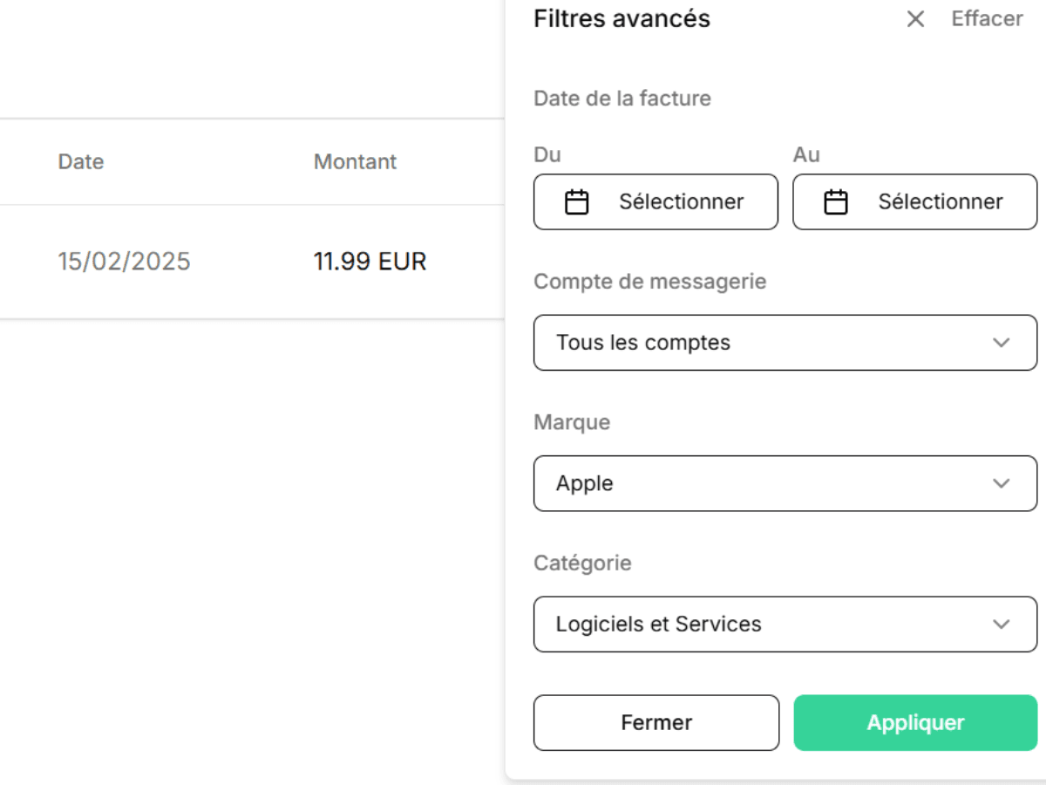Open the "Marque" dropdown showing Apple
The image size is (1046, 785).
click(x=784, y=483)
